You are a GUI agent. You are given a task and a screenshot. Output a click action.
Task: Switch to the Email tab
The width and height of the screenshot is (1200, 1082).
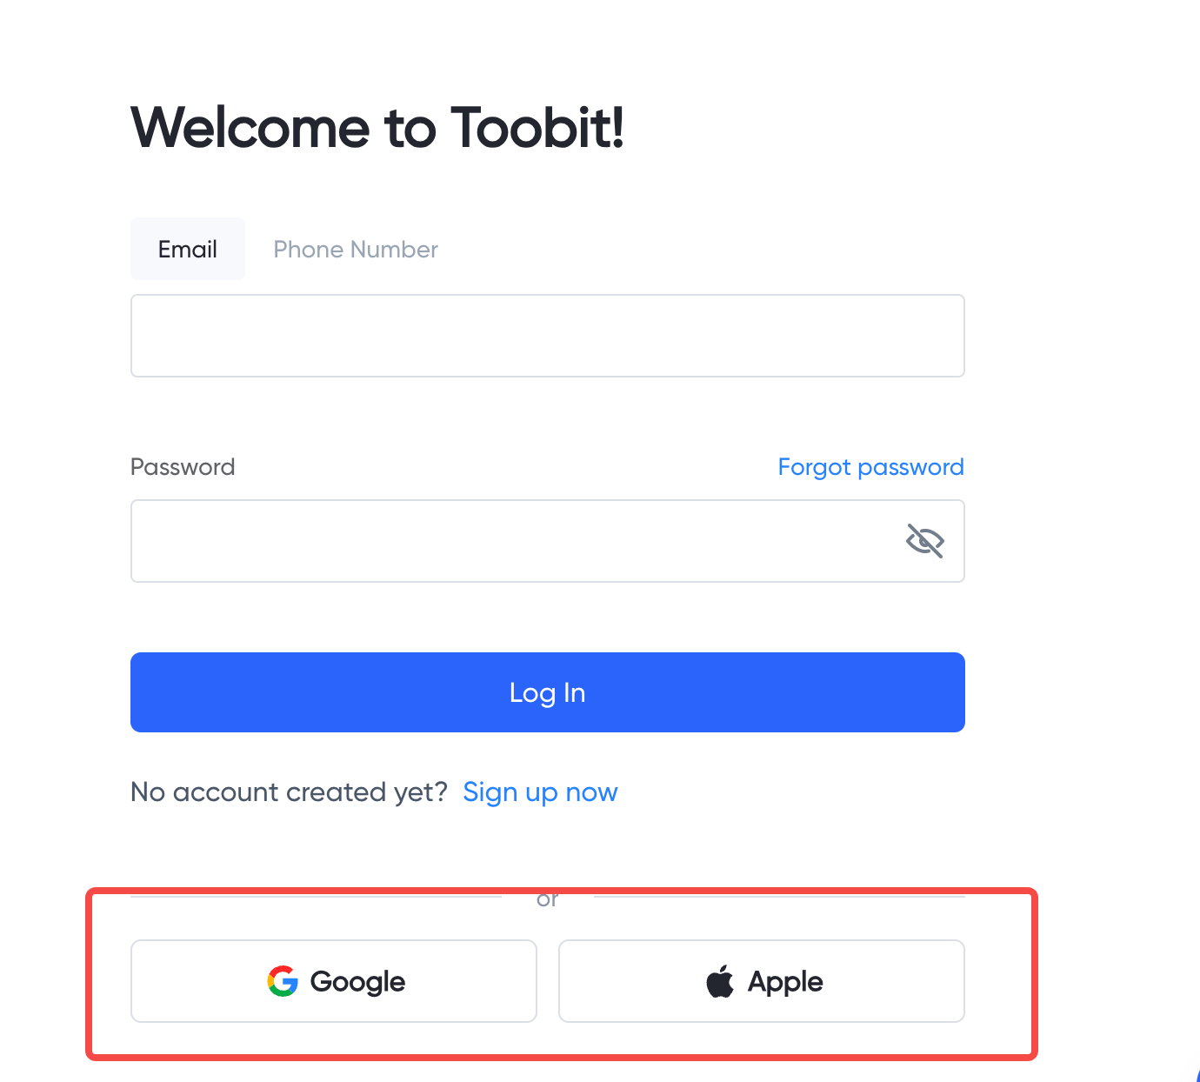(188, 250)
